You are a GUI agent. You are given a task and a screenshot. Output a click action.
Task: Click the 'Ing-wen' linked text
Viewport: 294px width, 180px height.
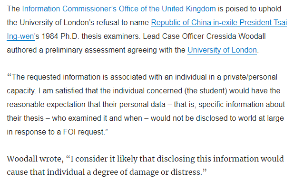(20, 36)
